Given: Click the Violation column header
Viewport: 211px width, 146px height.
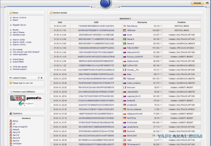Looking at the screenshot, I should pyautogui.click(x=181, y=22).
